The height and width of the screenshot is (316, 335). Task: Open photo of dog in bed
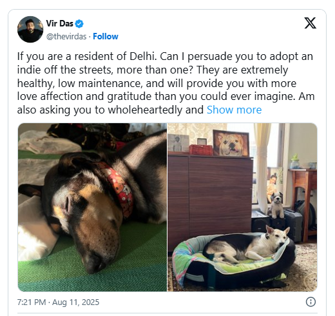[x=242, y=207]
